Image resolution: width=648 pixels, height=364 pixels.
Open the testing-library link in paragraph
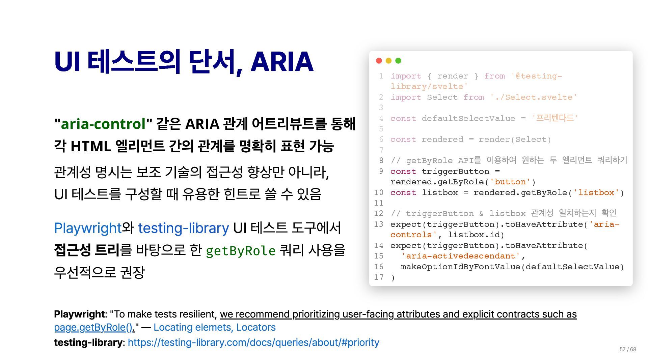(184, 228)
